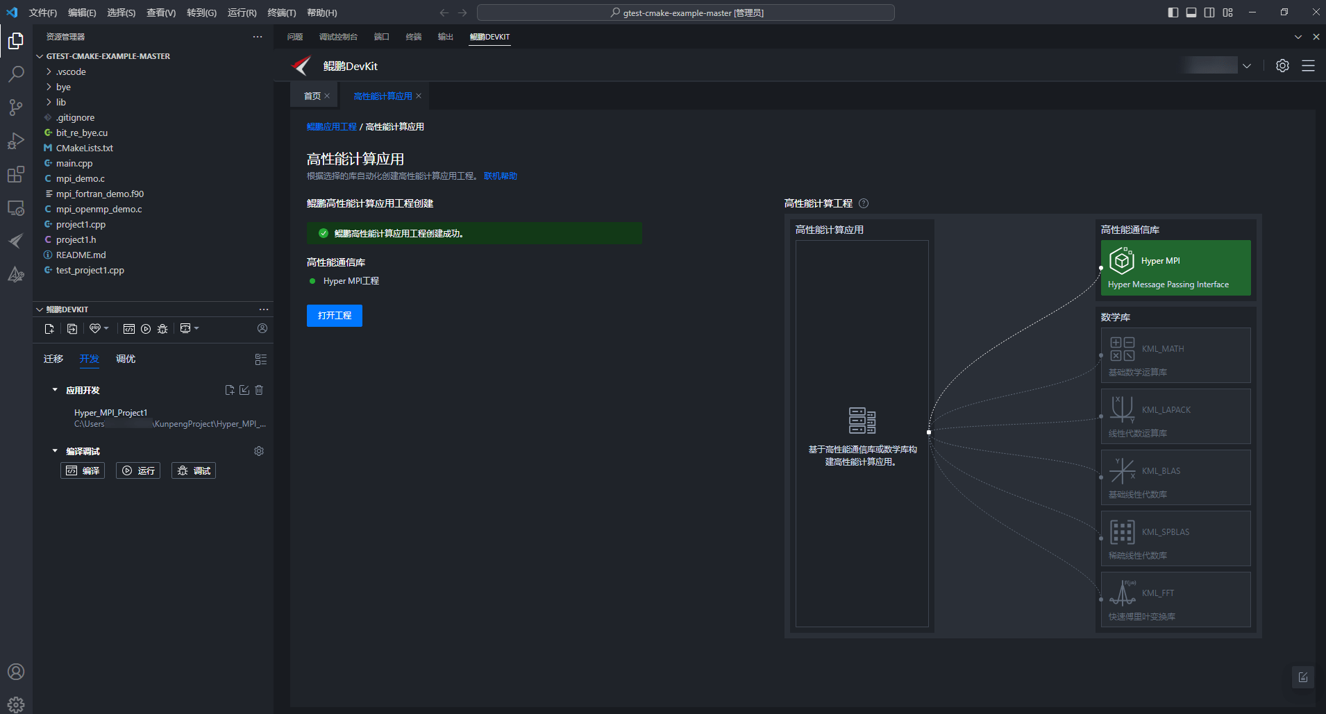Viewport: 1326px width, 714px height.
Task: Click the import icon in 应用开发 section
Action: pyautogui.click(x=244, y=390)
